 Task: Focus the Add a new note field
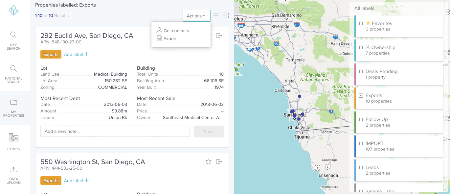[115, 131]
